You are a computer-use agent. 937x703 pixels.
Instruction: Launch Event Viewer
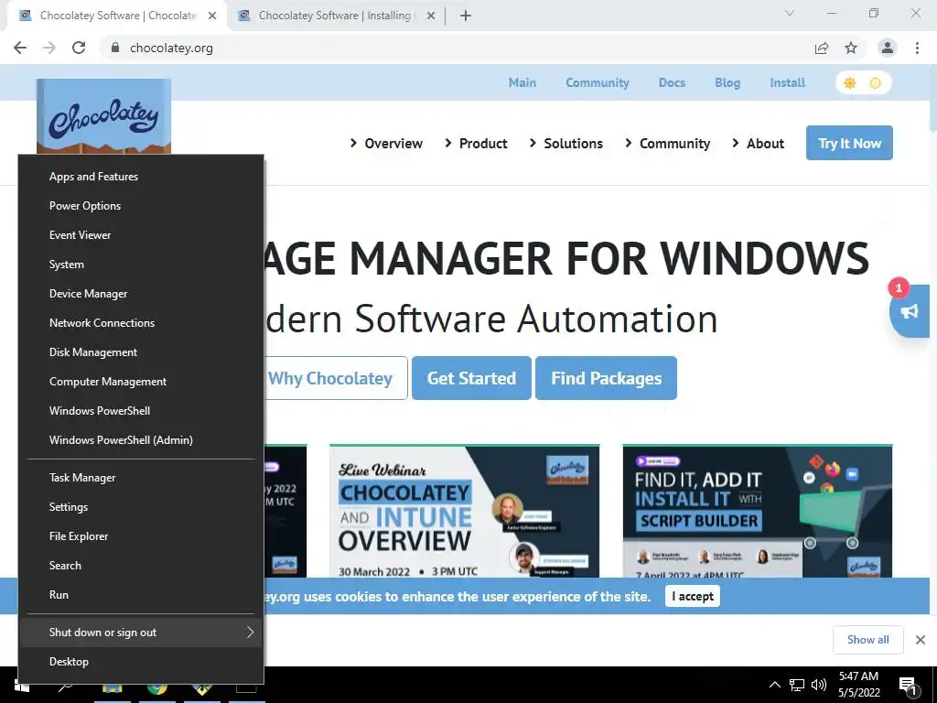click(x=142, y=235)
